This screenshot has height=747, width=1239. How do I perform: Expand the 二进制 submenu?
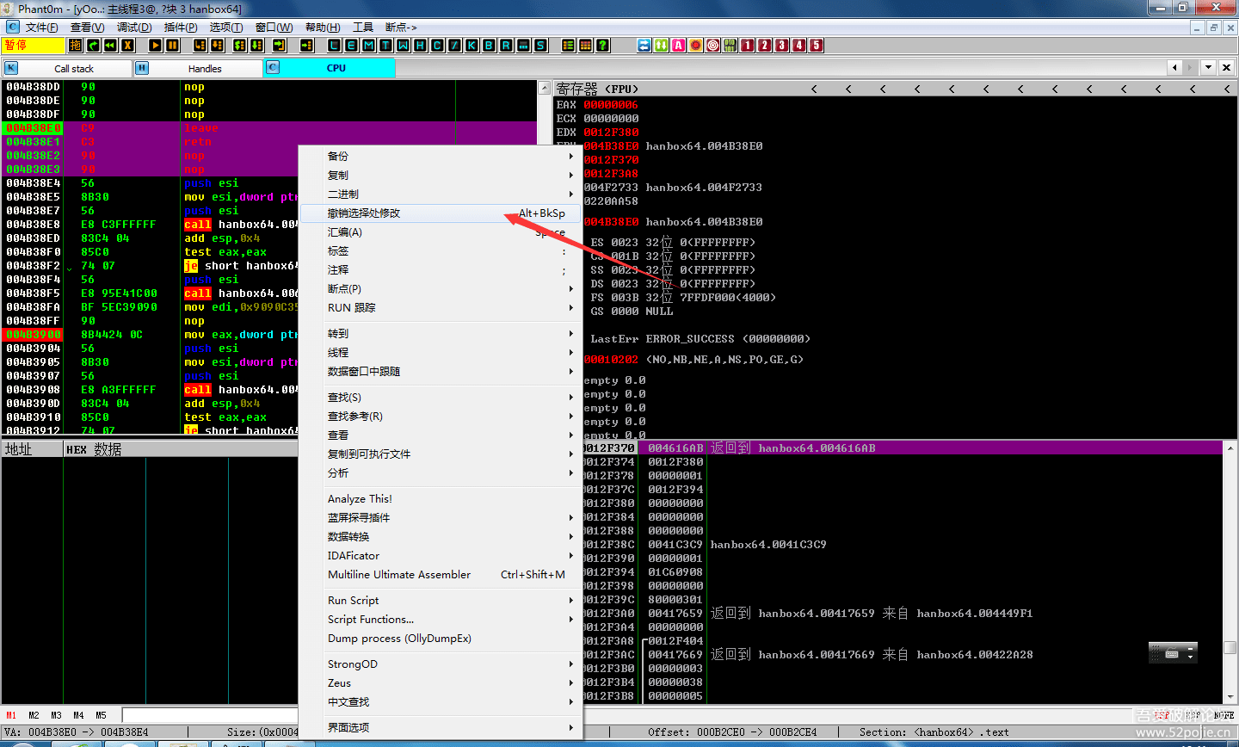coord(441,194)
